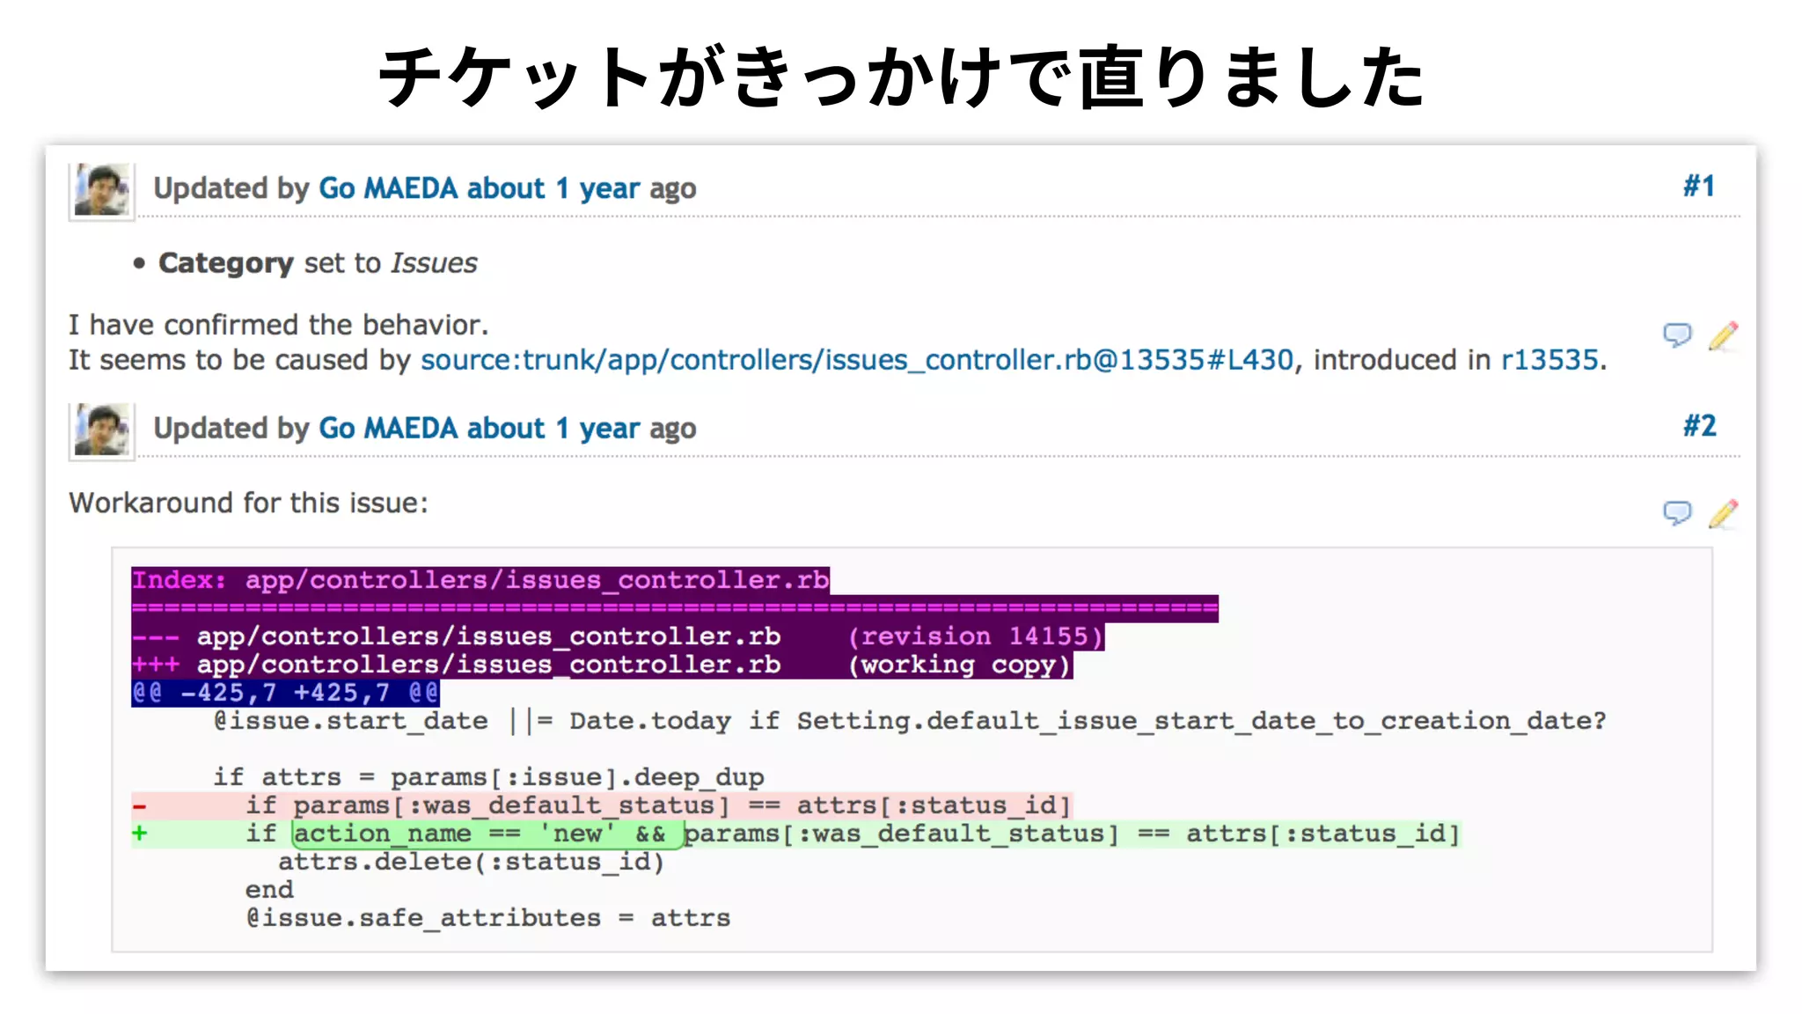This screenshot has width=1802, height=1014.
Task: Click the 'about 1 year' link in note #2
Action: pyautogui.click(x=553, y=429)
